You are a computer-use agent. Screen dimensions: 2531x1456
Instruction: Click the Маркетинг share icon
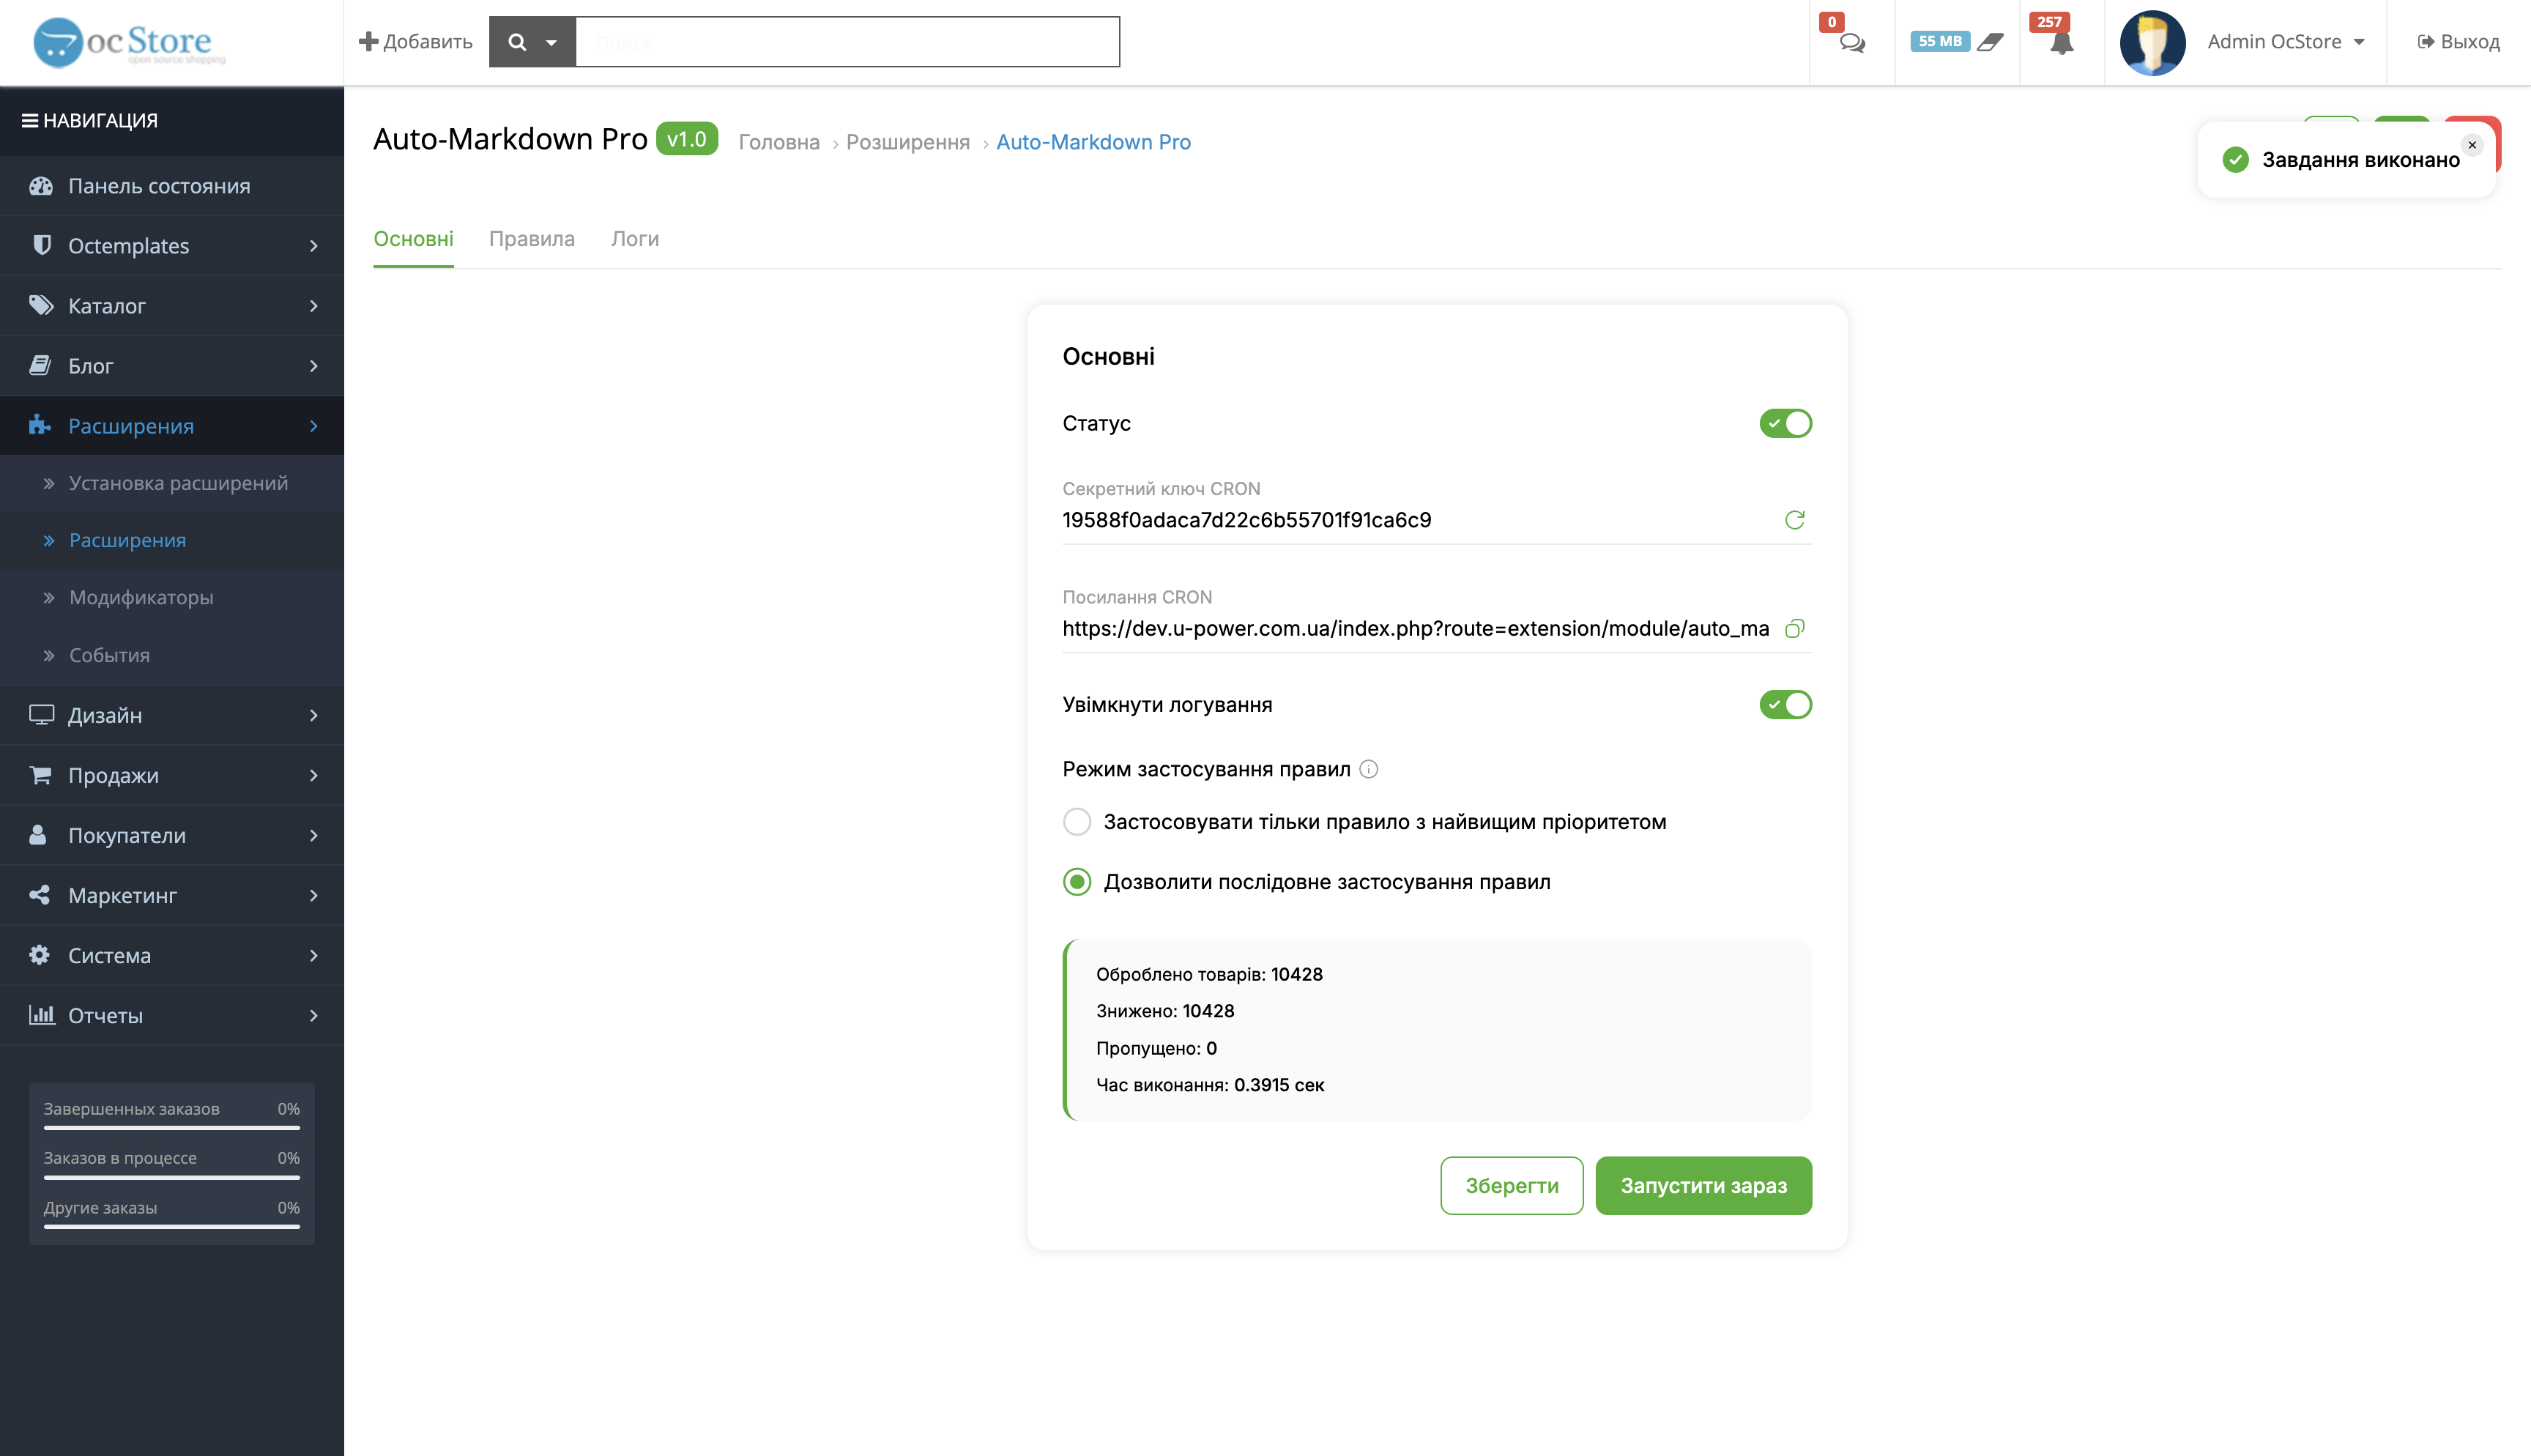[x=39, y=895]
